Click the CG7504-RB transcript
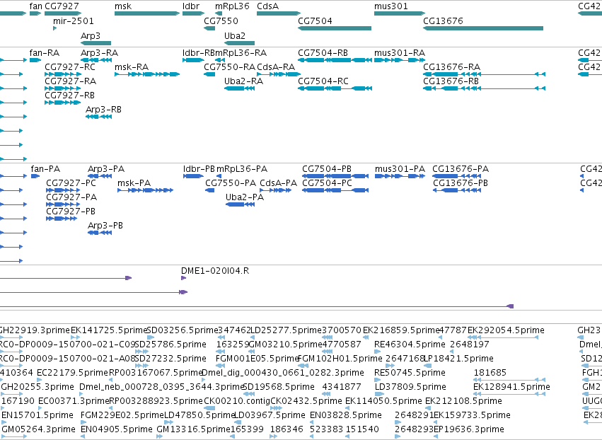 click(x=335, y=60)
